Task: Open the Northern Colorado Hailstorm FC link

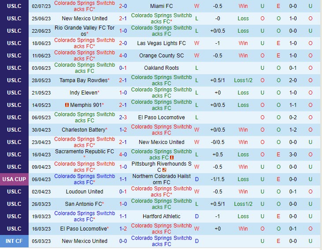Action: coord(161,179)
